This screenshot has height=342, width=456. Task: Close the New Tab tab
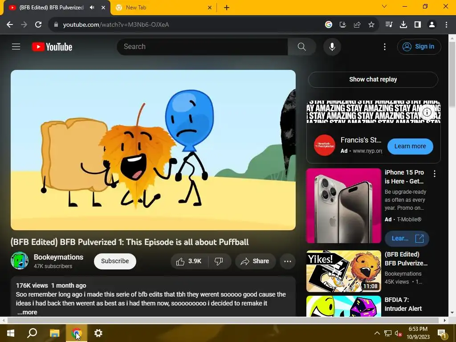point(210,8)
